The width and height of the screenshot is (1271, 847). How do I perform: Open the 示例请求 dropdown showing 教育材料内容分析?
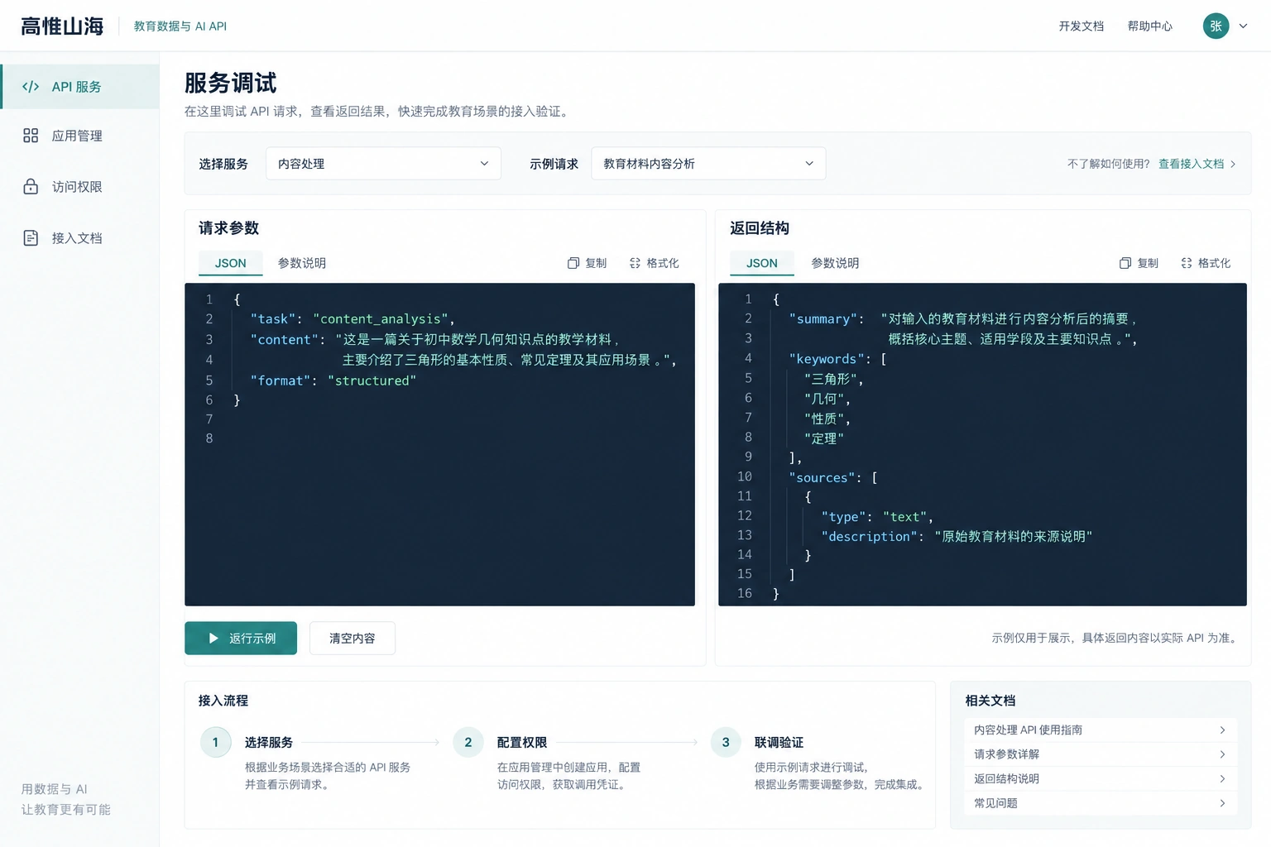click(x=708, y=164)
